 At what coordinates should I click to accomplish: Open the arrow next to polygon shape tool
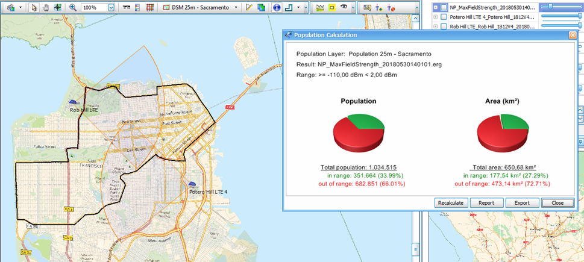[x=299, y=7]
